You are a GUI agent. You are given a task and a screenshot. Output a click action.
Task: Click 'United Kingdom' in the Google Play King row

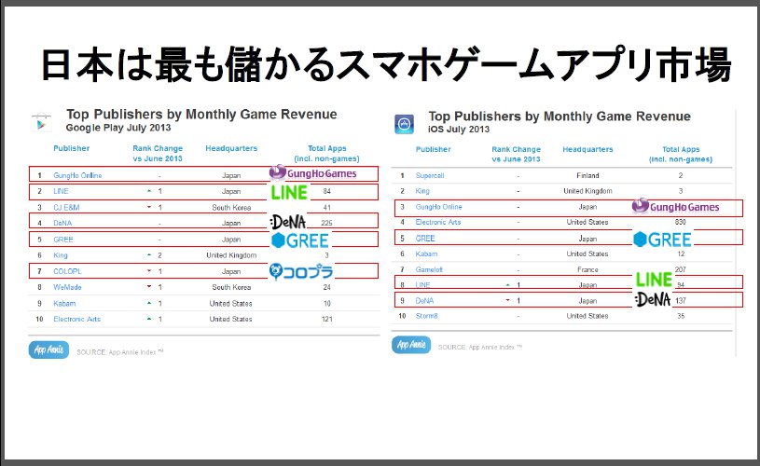231,255
